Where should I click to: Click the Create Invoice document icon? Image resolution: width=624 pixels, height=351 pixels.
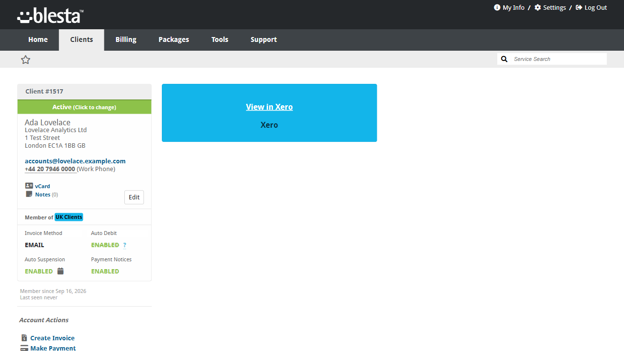click(x=24, y=338)
